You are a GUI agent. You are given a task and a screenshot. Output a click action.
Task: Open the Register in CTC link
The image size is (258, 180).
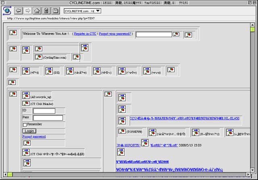click(85, 33)
